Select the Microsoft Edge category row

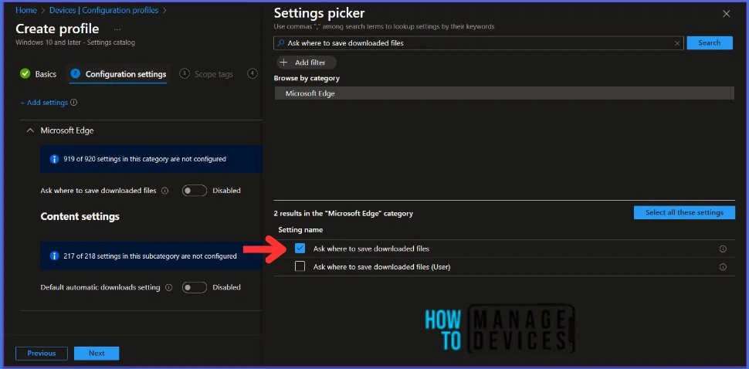tap(504, 93)
